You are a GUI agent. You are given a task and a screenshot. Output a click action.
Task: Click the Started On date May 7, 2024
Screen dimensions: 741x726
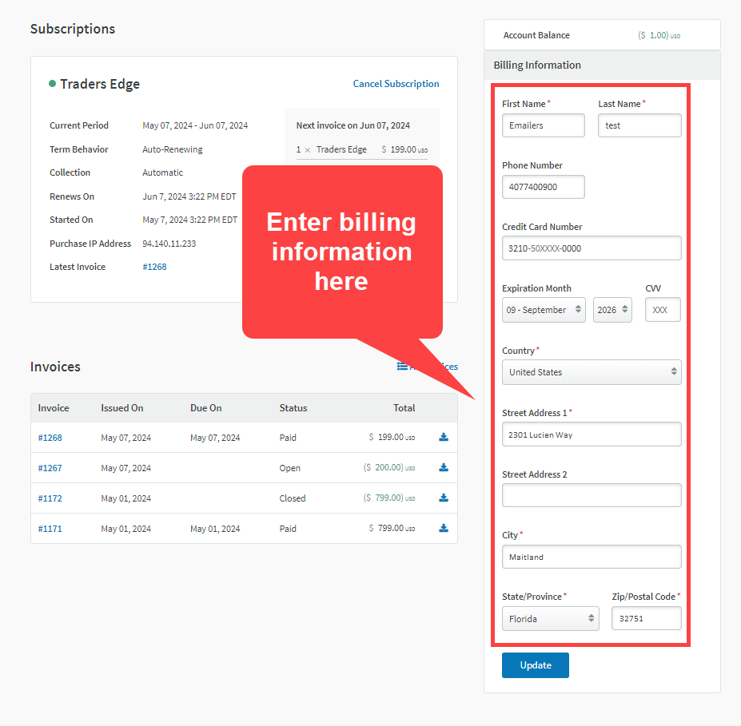coord(190,220)
